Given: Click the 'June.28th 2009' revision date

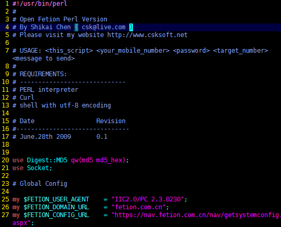Looking at the screenshot, I should [45, 137].
